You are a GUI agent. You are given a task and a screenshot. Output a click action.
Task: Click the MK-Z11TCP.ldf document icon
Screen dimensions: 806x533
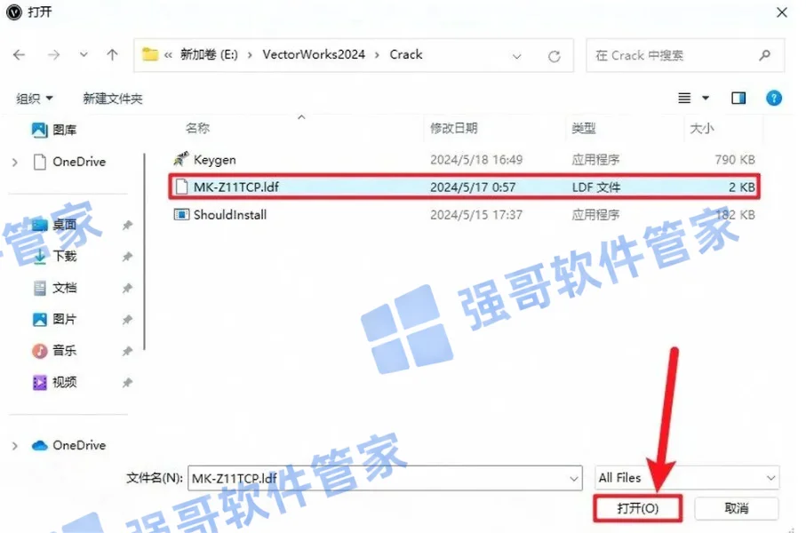181,187
